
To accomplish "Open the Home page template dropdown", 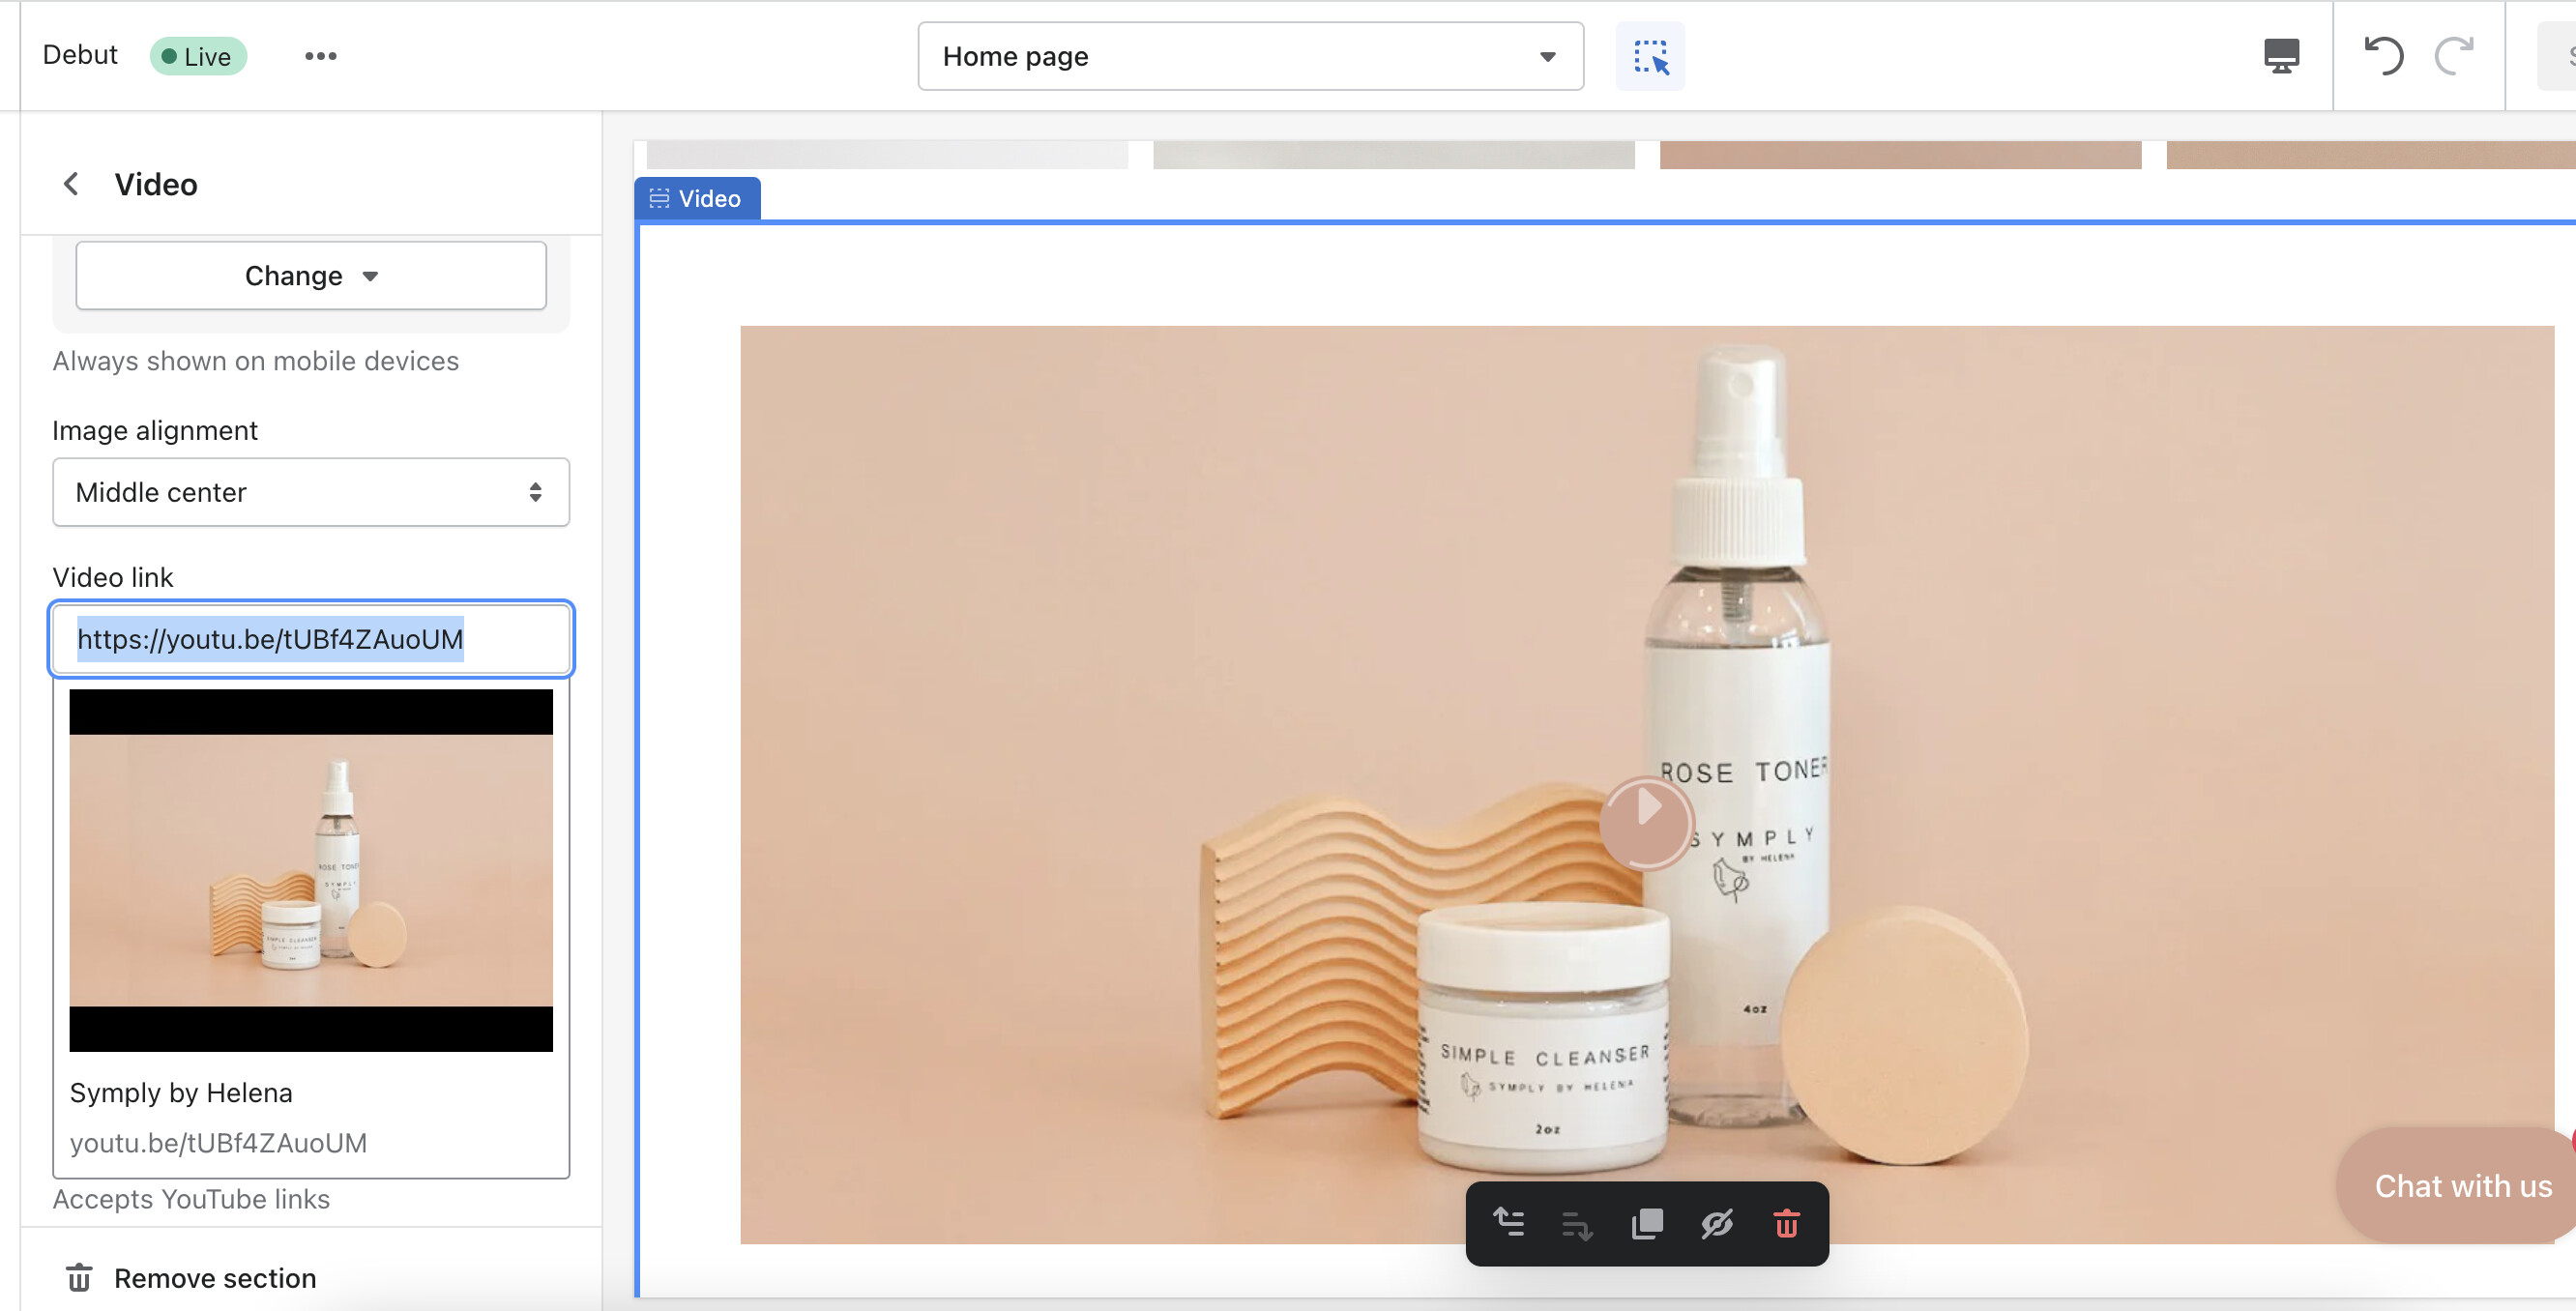I will [x=1250, y=56].
